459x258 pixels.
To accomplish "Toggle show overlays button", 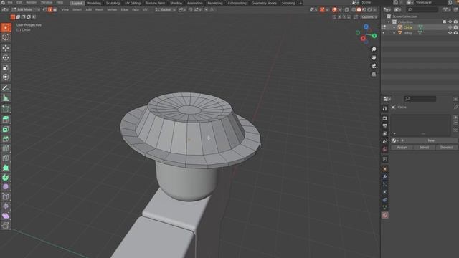I will [334, 9].
